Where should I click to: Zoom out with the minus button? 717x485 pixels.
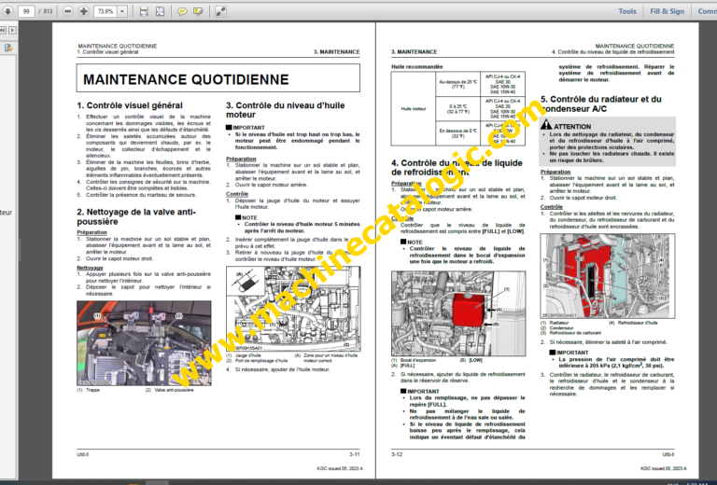coord(67,11)
